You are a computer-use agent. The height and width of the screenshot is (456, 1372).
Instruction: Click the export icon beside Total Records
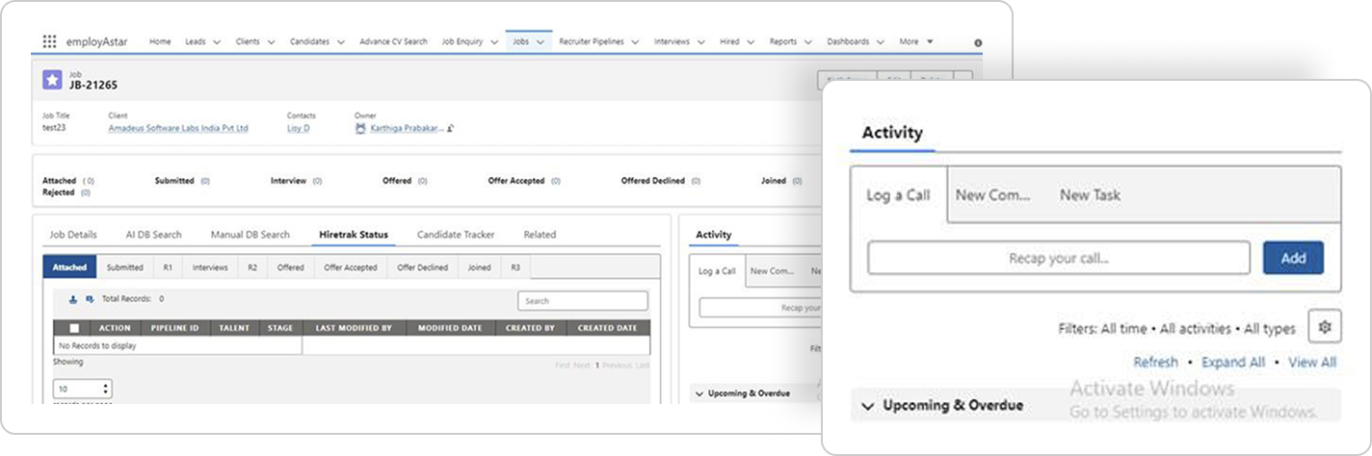pos(90,299)
